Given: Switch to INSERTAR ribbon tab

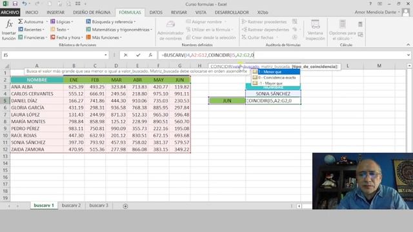Looking at the screenshot, I should click(x=55, y=12).
